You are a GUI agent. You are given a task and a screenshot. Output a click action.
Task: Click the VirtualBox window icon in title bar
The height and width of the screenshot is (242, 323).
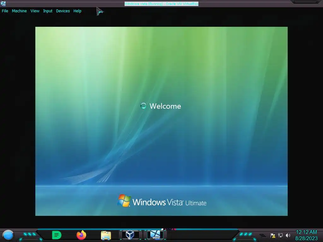click(3, 3)
